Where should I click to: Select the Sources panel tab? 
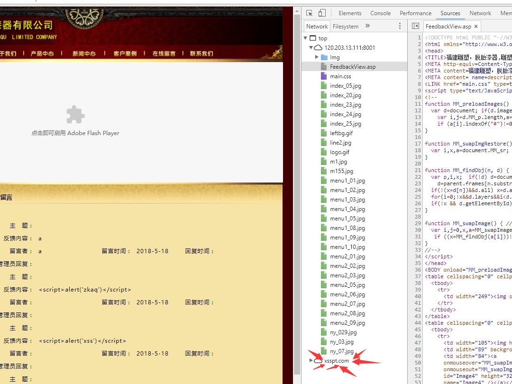[x=450, y=13]
